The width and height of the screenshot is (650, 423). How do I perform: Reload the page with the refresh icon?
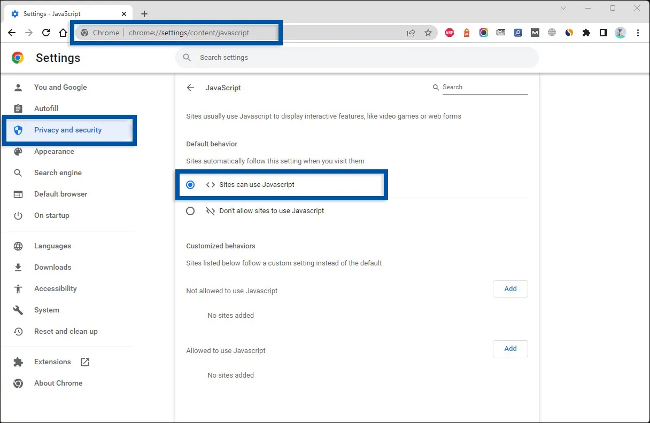point(45,33)
